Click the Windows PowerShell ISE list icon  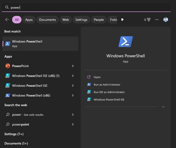pos(8,85)
